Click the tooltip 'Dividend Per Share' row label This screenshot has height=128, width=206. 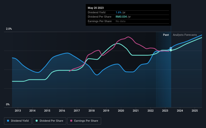tap(100, 17)
